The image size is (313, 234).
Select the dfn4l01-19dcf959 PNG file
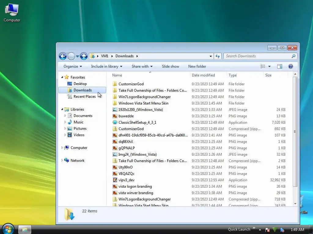pos(153,135)
